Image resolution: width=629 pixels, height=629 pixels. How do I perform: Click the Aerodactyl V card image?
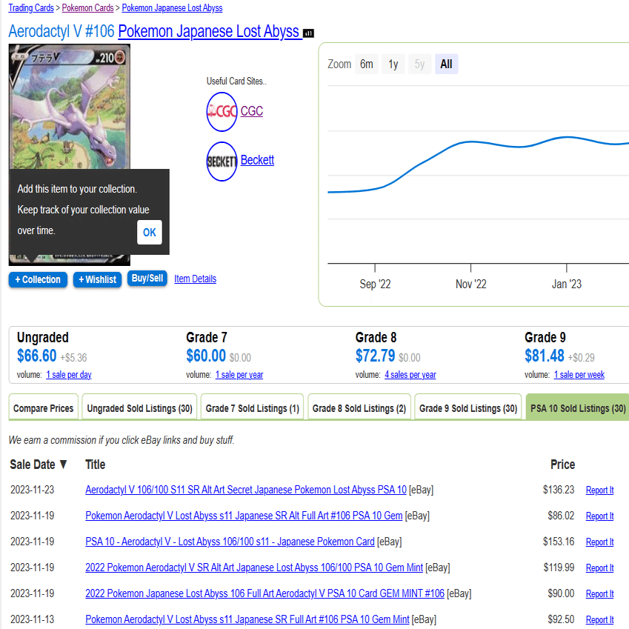coord(70,106)
